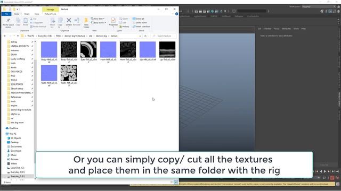
Task: Click the Back navigation arrow
Action: click(5, 36)
